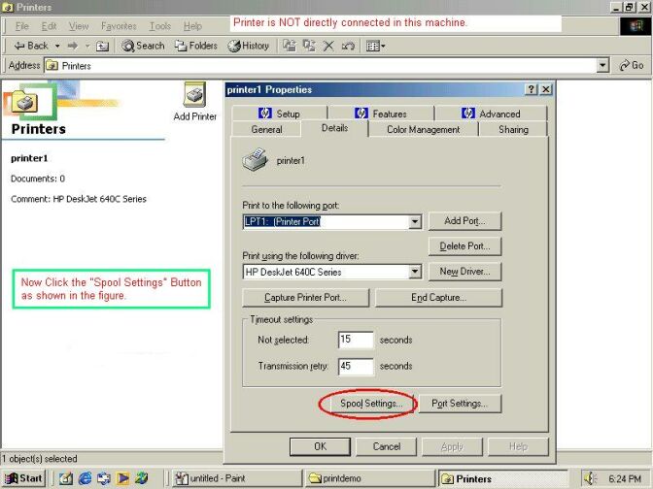Viewport: 653px width, 489px height.
Task: Switch to the Color Management tab
Action: point(423,129)
